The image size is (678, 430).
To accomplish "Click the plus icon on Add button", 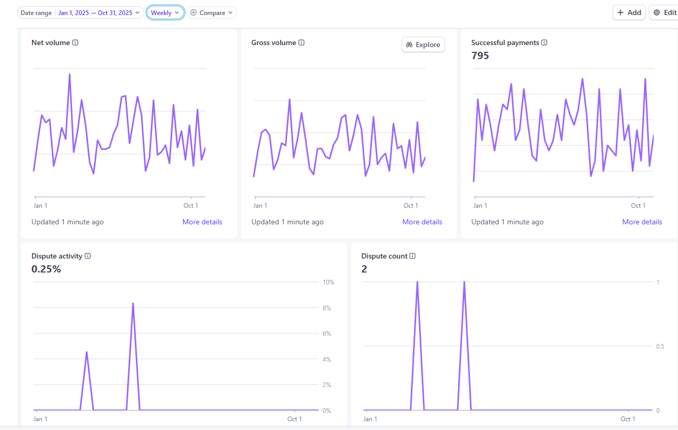I will 620,12.
